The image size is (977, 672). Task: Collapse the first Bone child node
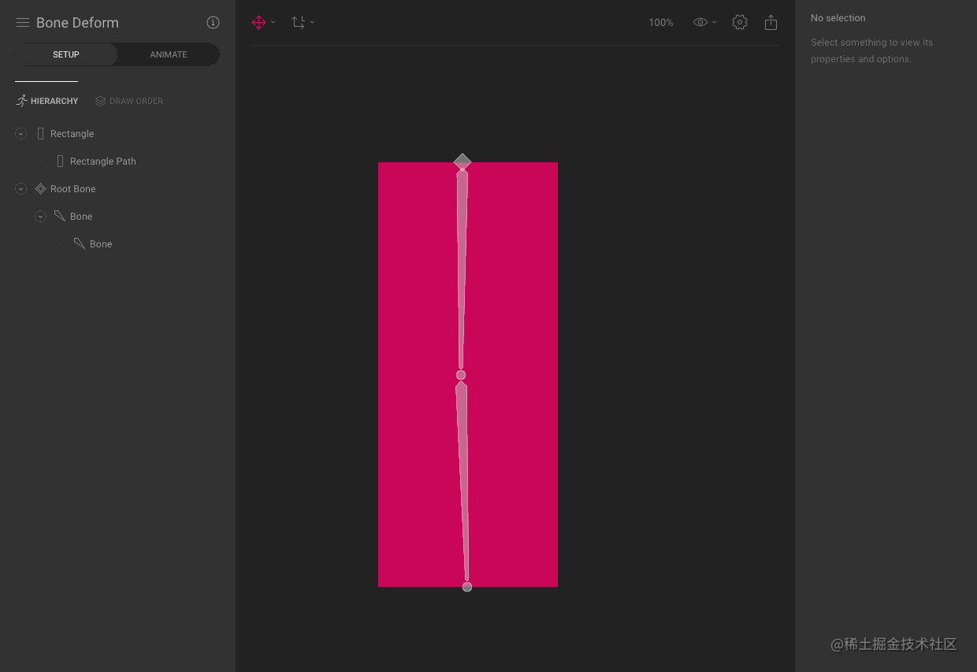coord(41,217)
